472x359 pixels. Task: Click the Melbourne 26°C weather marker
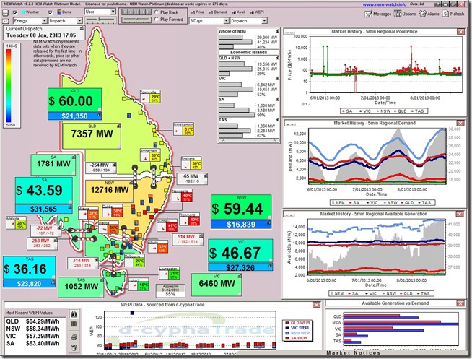[x=135, y=261]
